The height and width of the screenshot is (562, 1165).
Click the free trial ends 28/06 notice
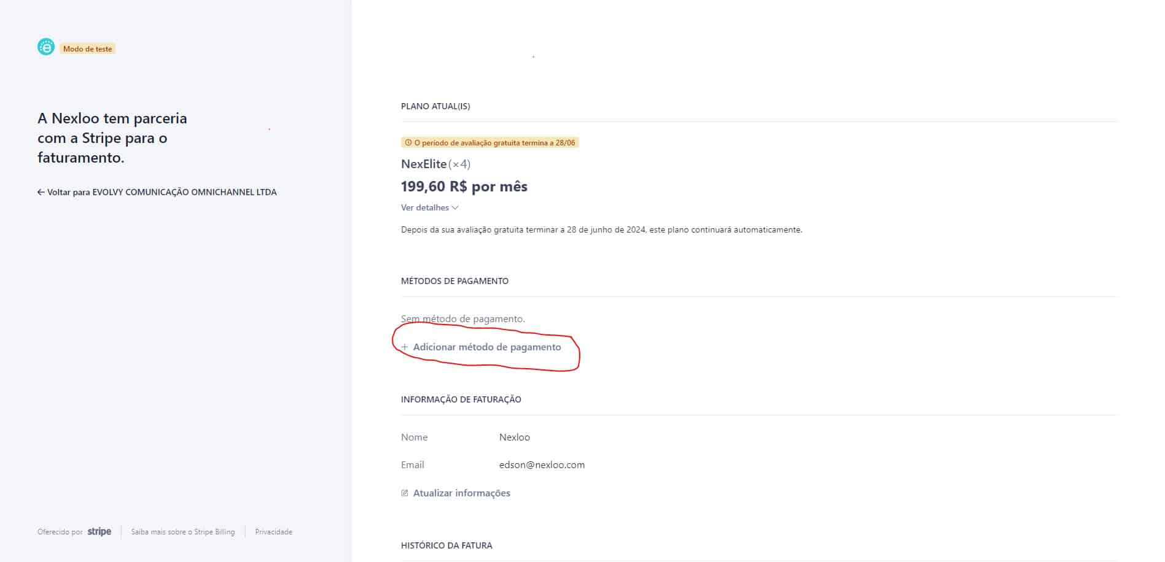490,143
